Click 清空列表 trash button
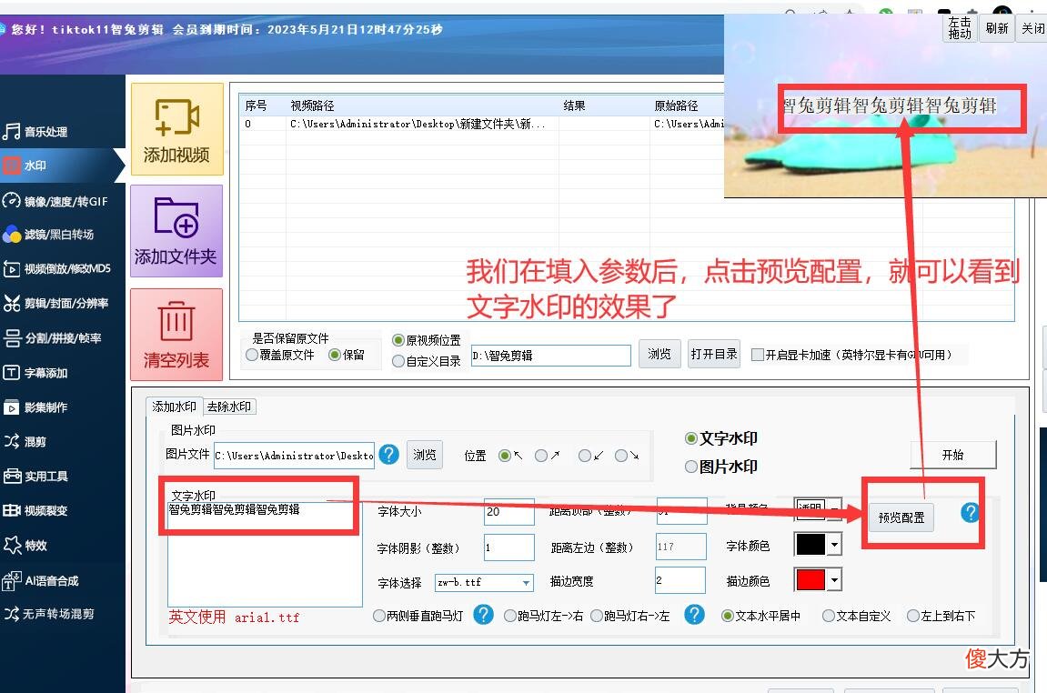 coord(176,335)
